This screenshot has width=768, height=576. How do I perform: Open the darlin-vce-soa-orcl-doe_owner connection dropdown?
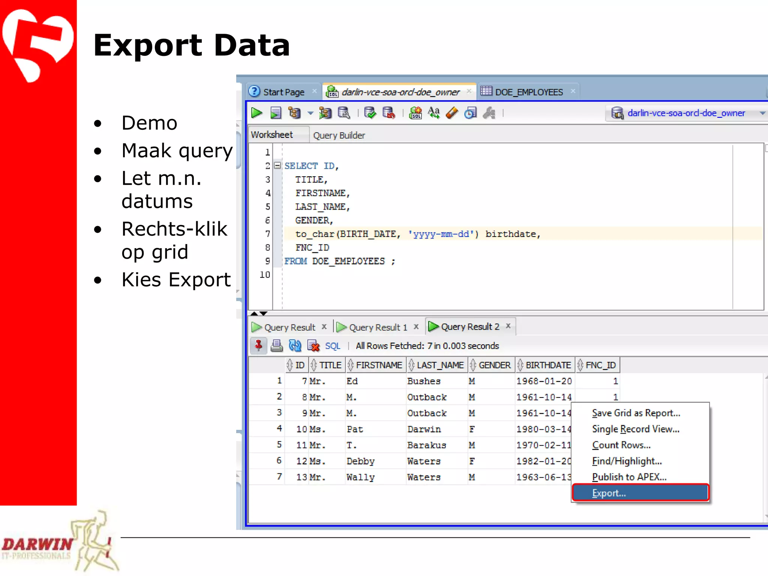coord(762,113)
